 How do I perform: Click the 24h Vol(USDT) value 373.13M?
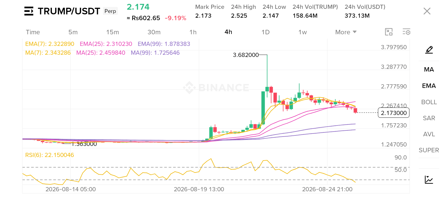[x=357, y=16]
